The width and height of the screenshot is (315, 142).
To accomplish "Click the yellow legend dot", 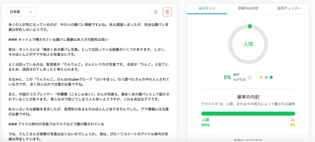I will click(261, 77).
